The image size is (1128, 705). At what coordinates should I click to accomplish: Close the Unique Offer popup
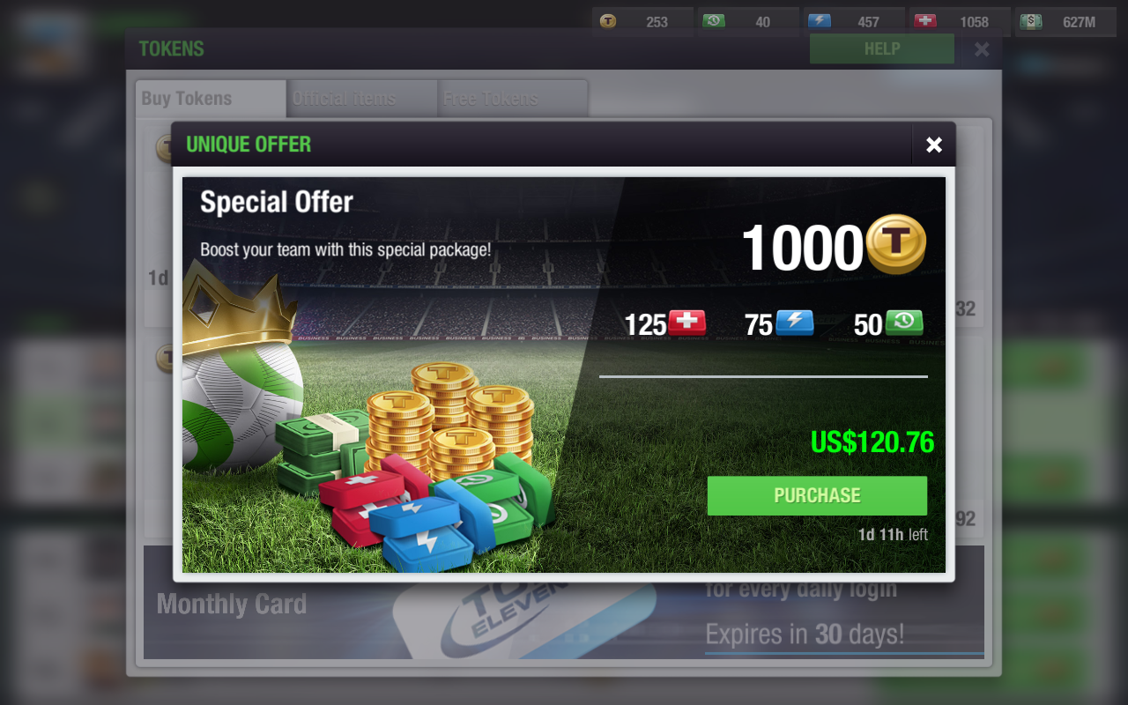pos(934,145)
